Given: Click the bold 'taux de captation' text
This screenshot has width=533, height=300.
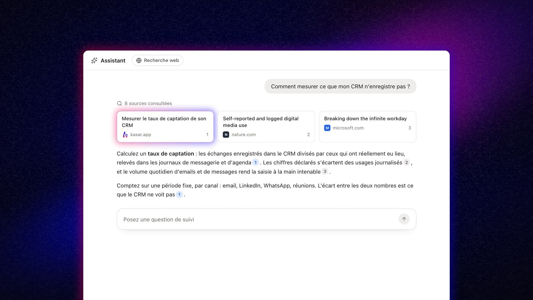Looking at the screenshot, I should [171, 154].
